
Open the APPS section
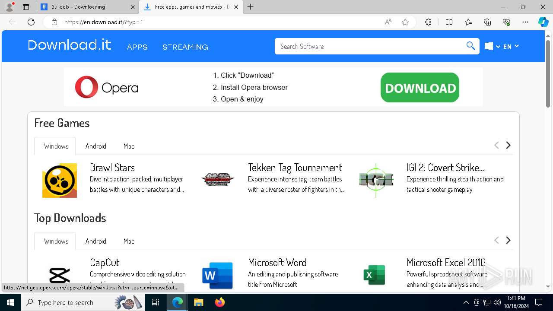pyautogui.click(x=137, y=47)
